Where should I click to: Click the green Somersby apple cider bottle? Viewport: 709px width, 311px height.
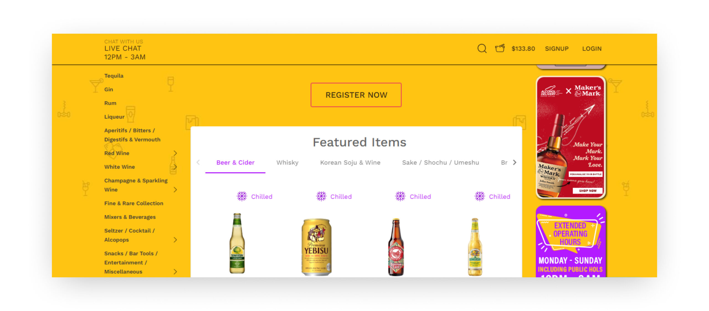[237, 243]
